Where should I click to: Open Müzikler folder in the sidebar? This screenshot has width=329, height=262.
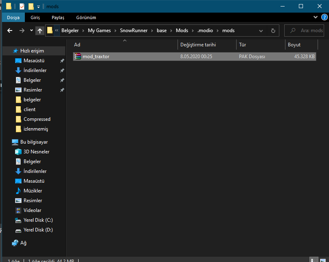pyautogui.click(x=33, y=191)
